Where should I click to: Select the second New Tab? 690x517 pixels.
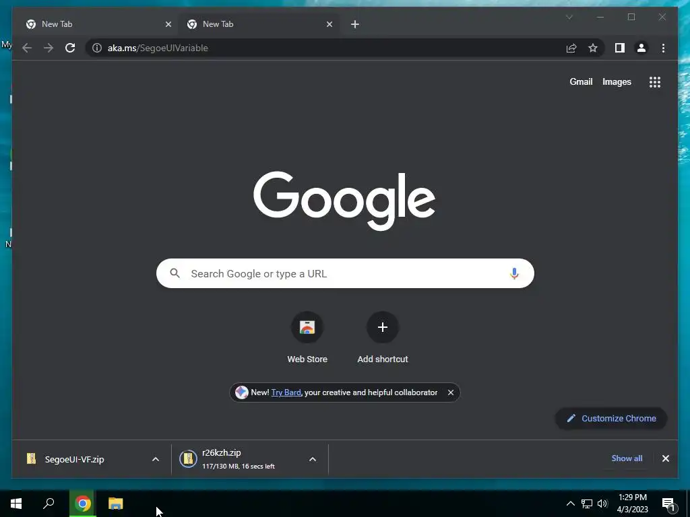[258, 24]
